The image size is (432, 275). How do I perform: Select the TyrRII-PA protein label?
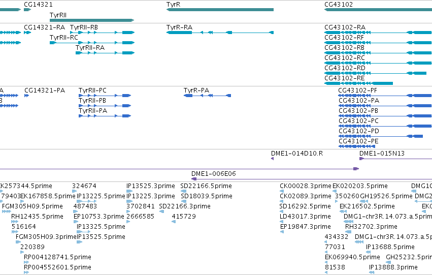tap(93, 111)
